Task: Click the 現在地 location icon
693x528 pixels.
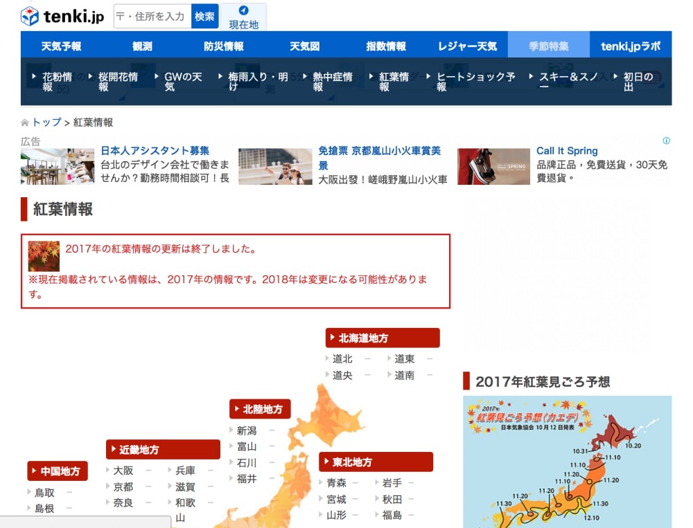Action: [243, 10]
